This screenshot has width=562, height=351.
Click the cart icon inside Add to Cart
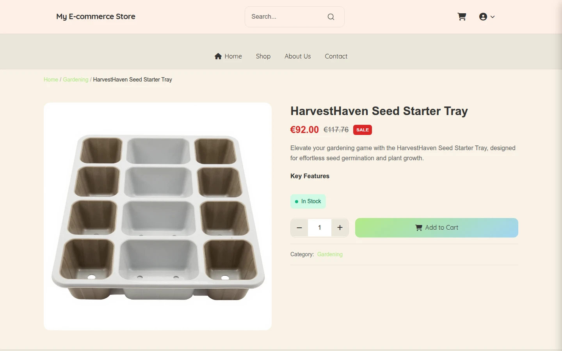click(419, 228)
